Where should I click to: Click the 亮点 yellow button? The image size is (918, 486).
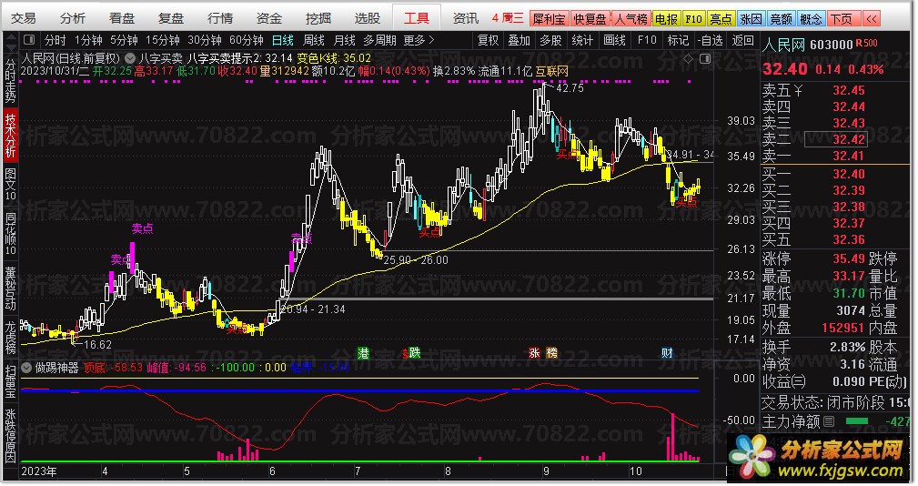(721, 19)
